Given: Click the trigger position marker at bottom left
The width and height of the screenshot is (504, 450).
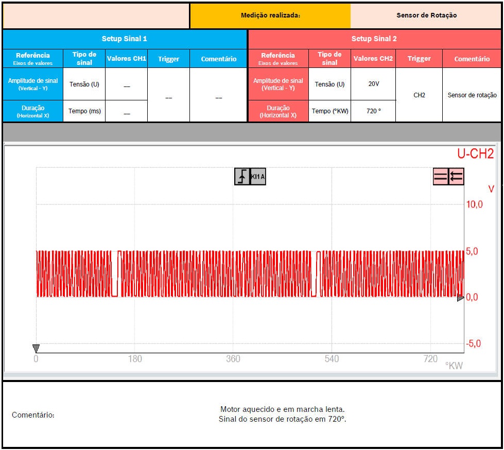Looking at the screenshot, I should tap(36, 349).
